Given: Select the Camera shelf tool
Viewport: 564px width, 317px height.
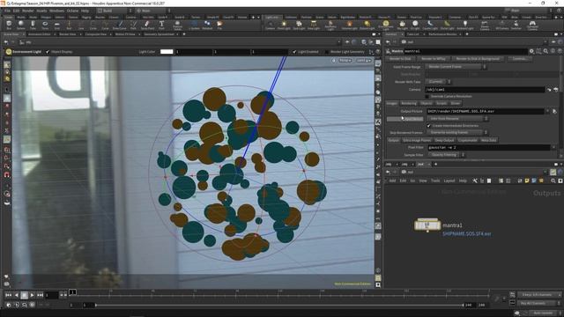Looking at the screenshot, I should [270, 26].
